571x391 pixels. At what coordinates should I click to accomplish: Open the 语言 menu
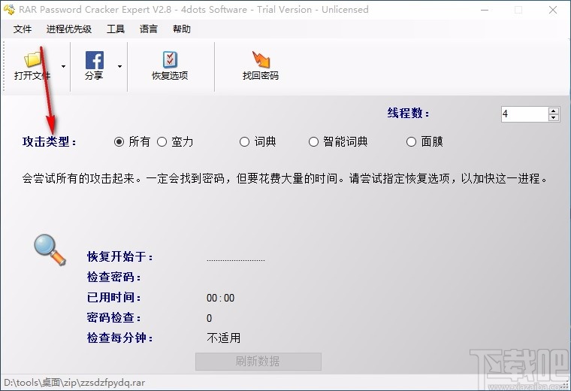click(149, 29)
